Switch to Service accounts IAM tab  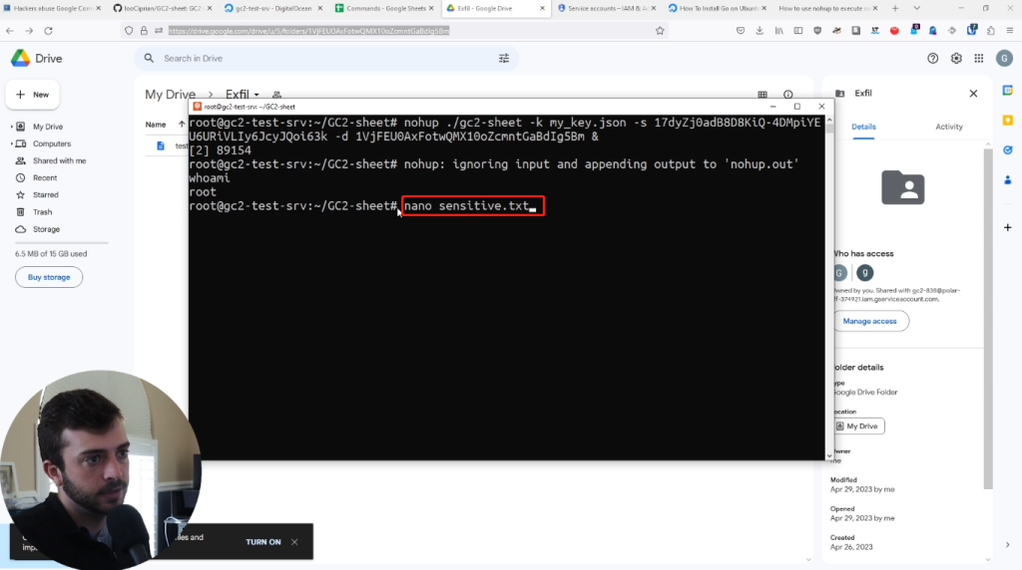pyautogui.click(x=606, y=8)
